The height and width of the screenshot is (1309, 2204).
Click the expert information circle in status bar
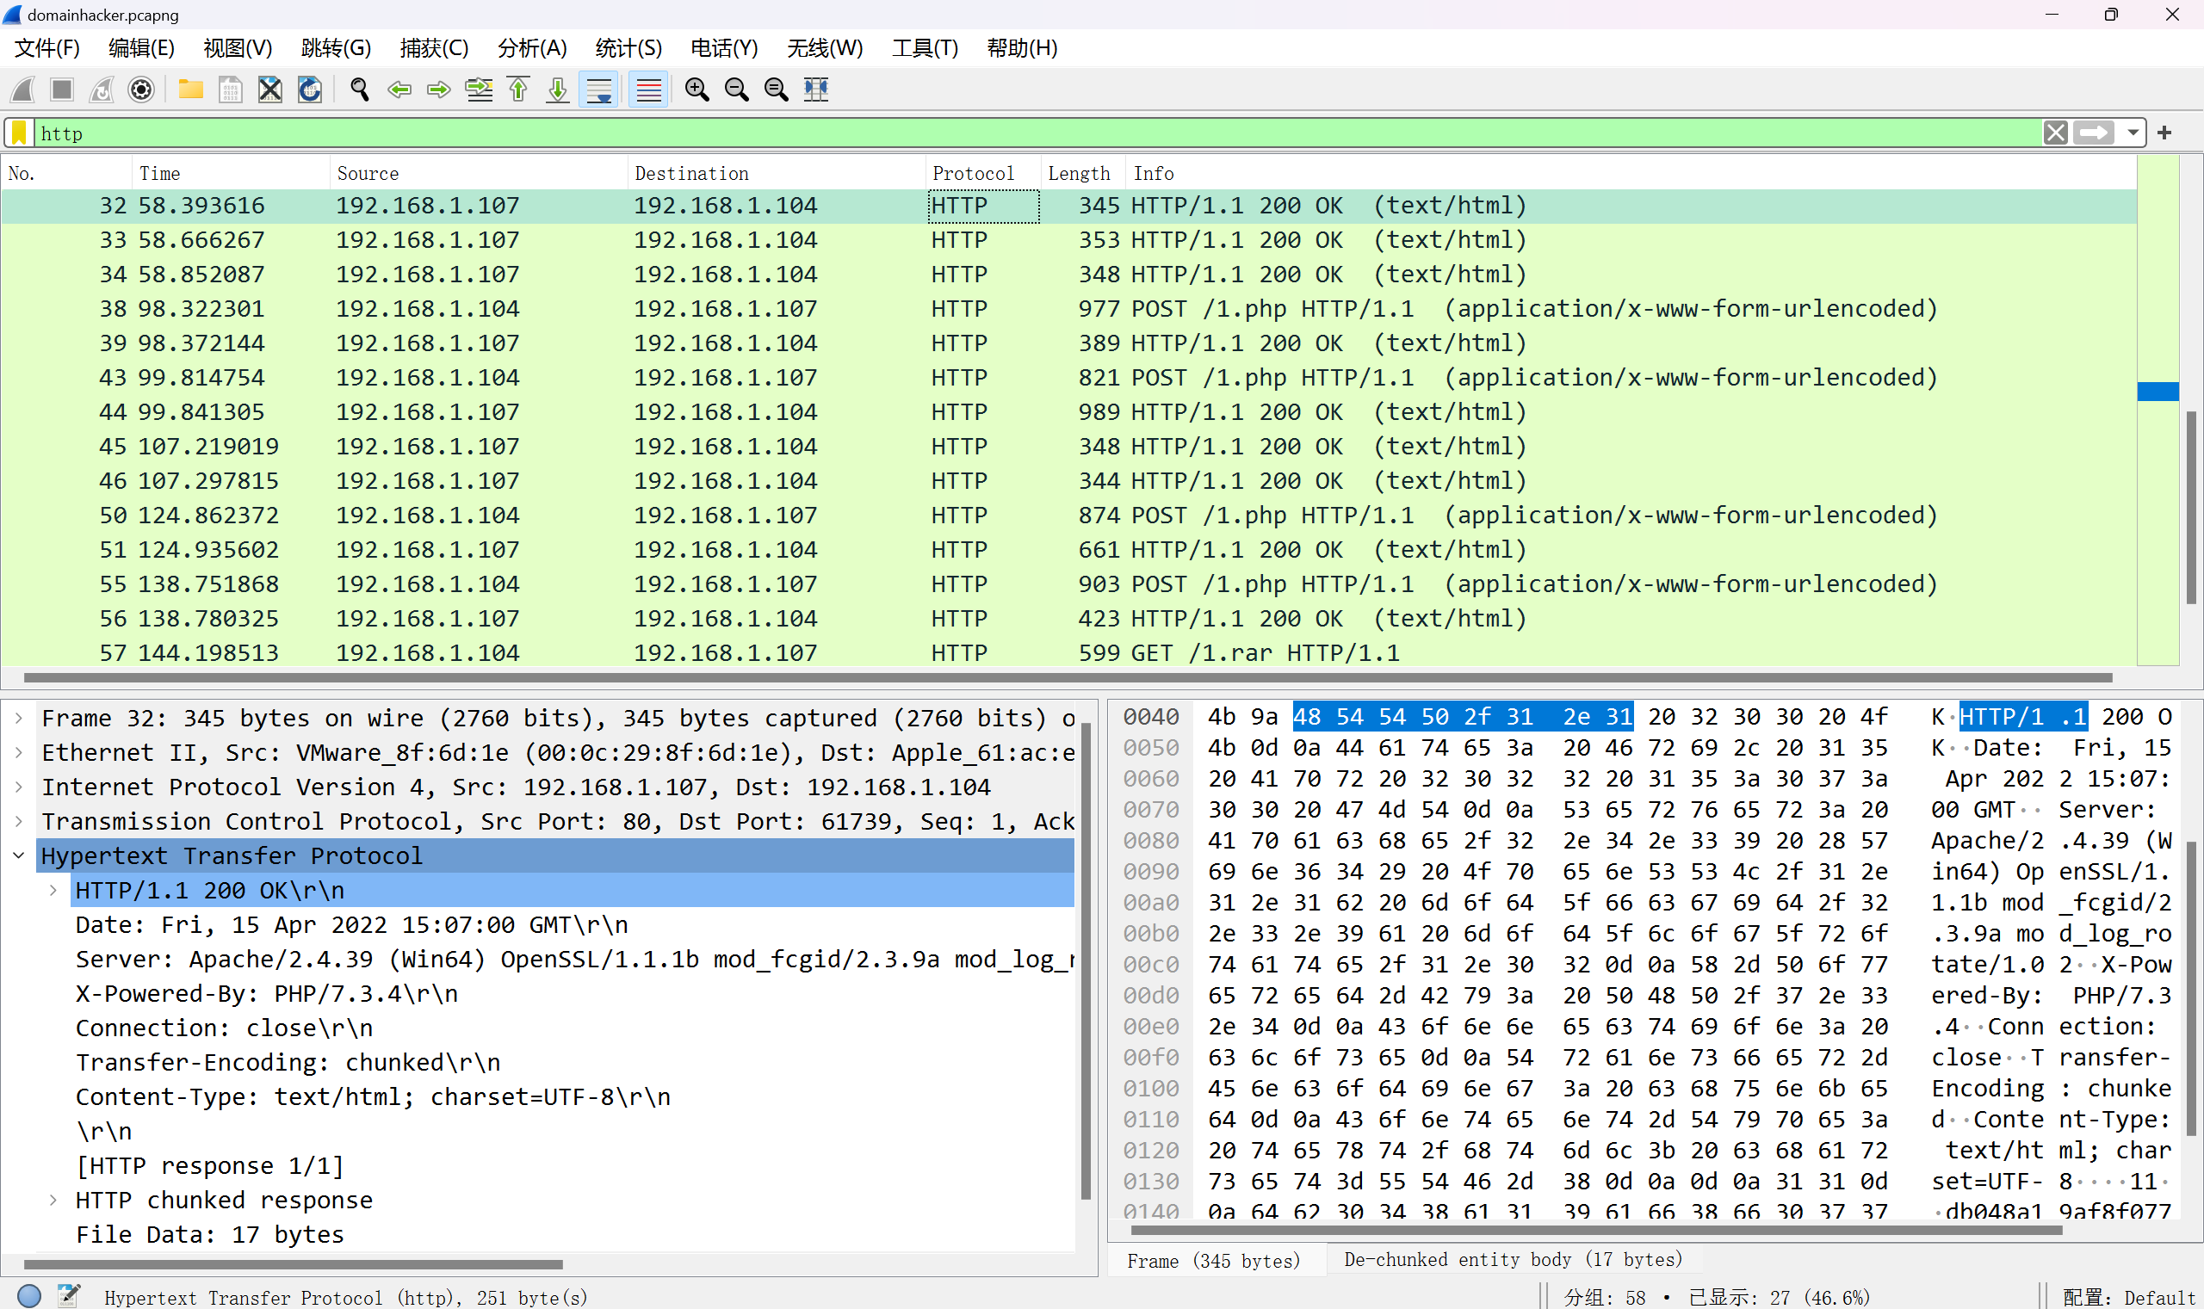pos(29,1296)
